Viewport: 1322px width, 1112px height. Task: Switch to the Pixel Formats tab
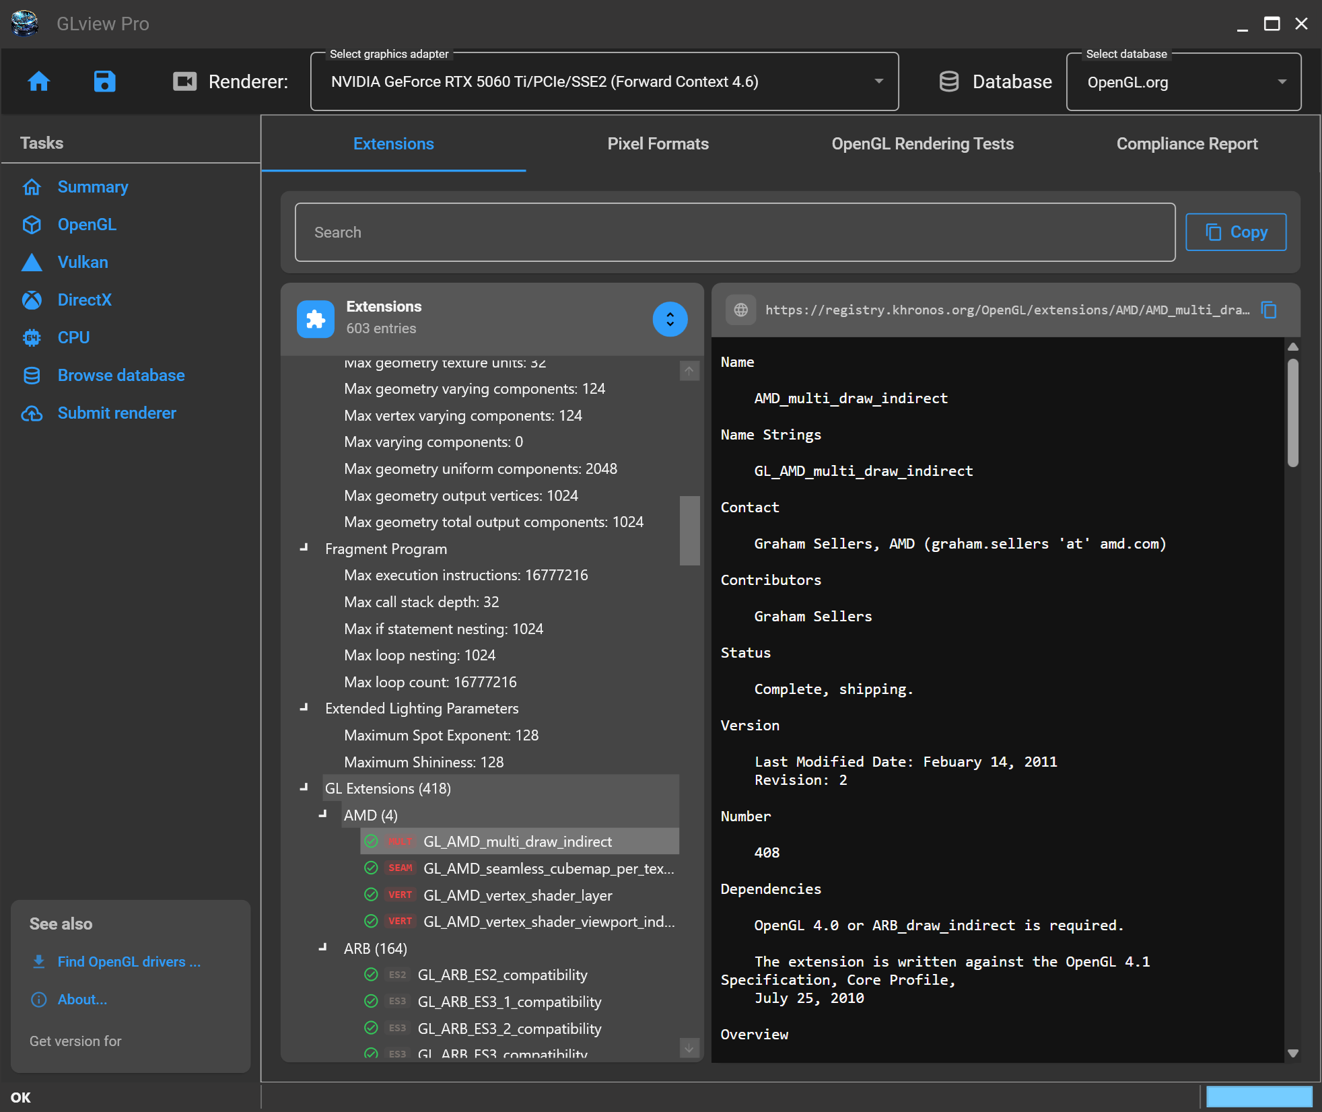(658, 144)
